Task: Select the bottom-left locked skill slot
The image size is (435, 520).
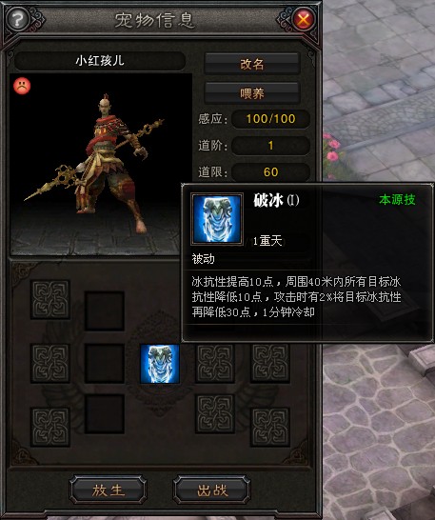Action: tap(50, 427)
